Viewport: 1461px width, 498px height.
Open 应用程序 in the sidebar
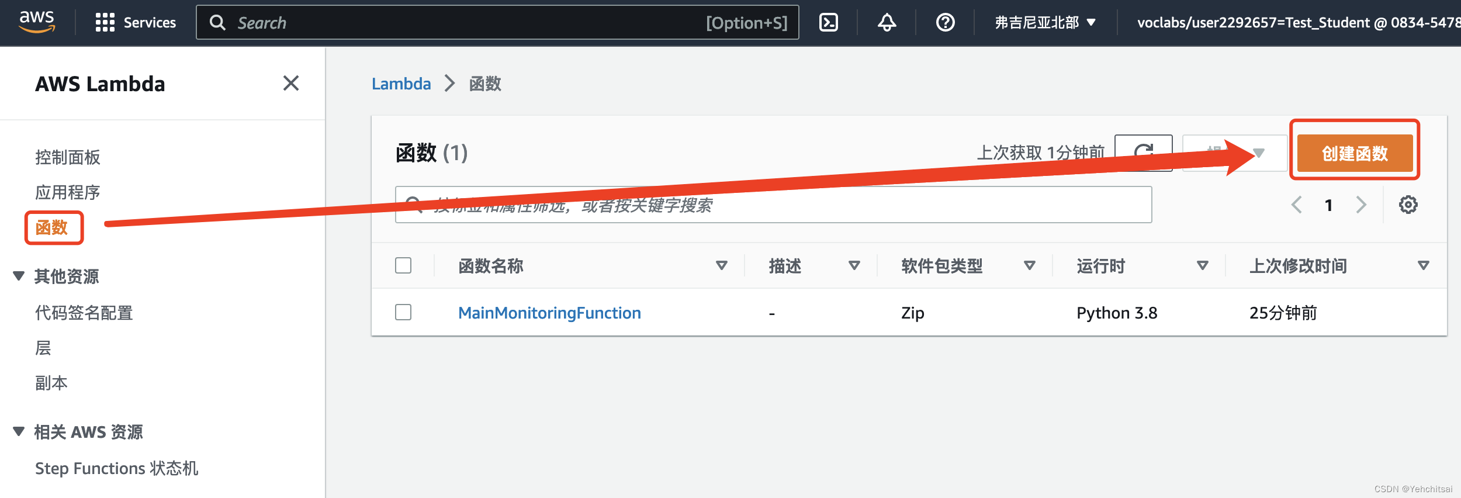[x=68, y=192]
